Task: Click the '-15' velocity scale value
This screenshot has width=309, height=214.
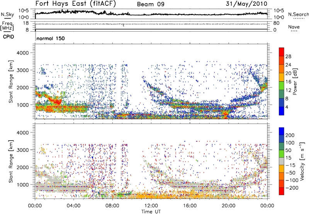Action: coord(290,165)
